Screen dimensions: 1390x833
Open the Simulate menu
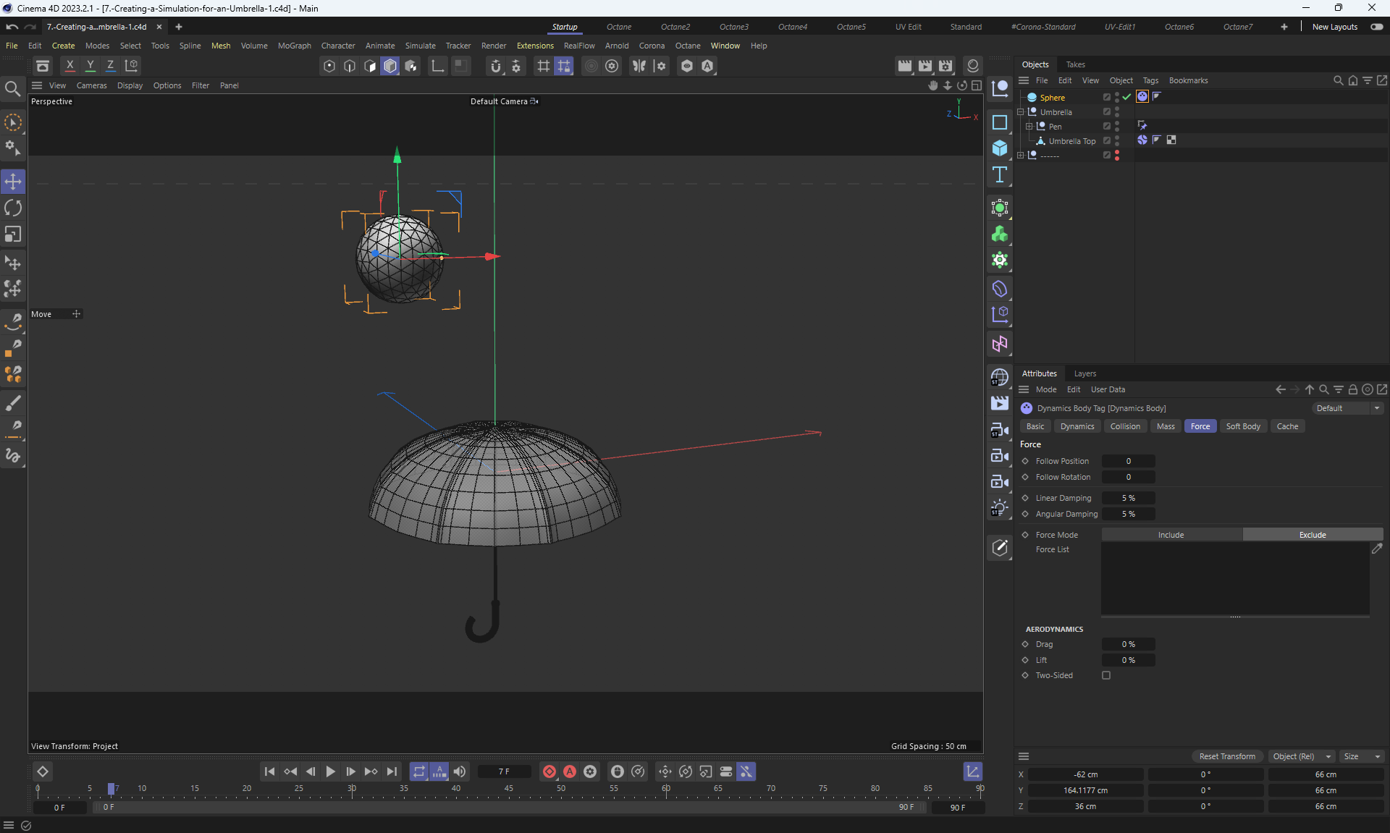click(x=420, y=46)
